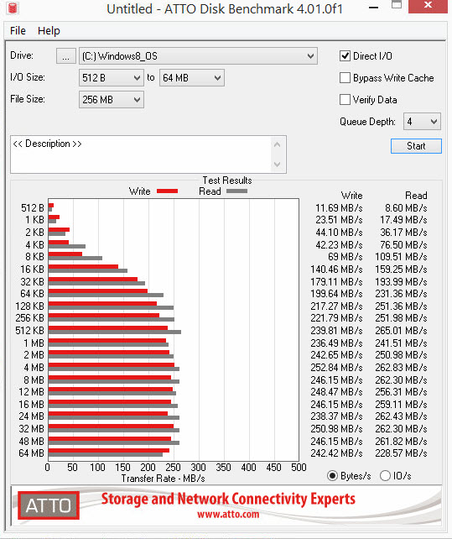Click the read value 265.01 MB/s
This screenshot has height=539, width=452.
[401, 330]
